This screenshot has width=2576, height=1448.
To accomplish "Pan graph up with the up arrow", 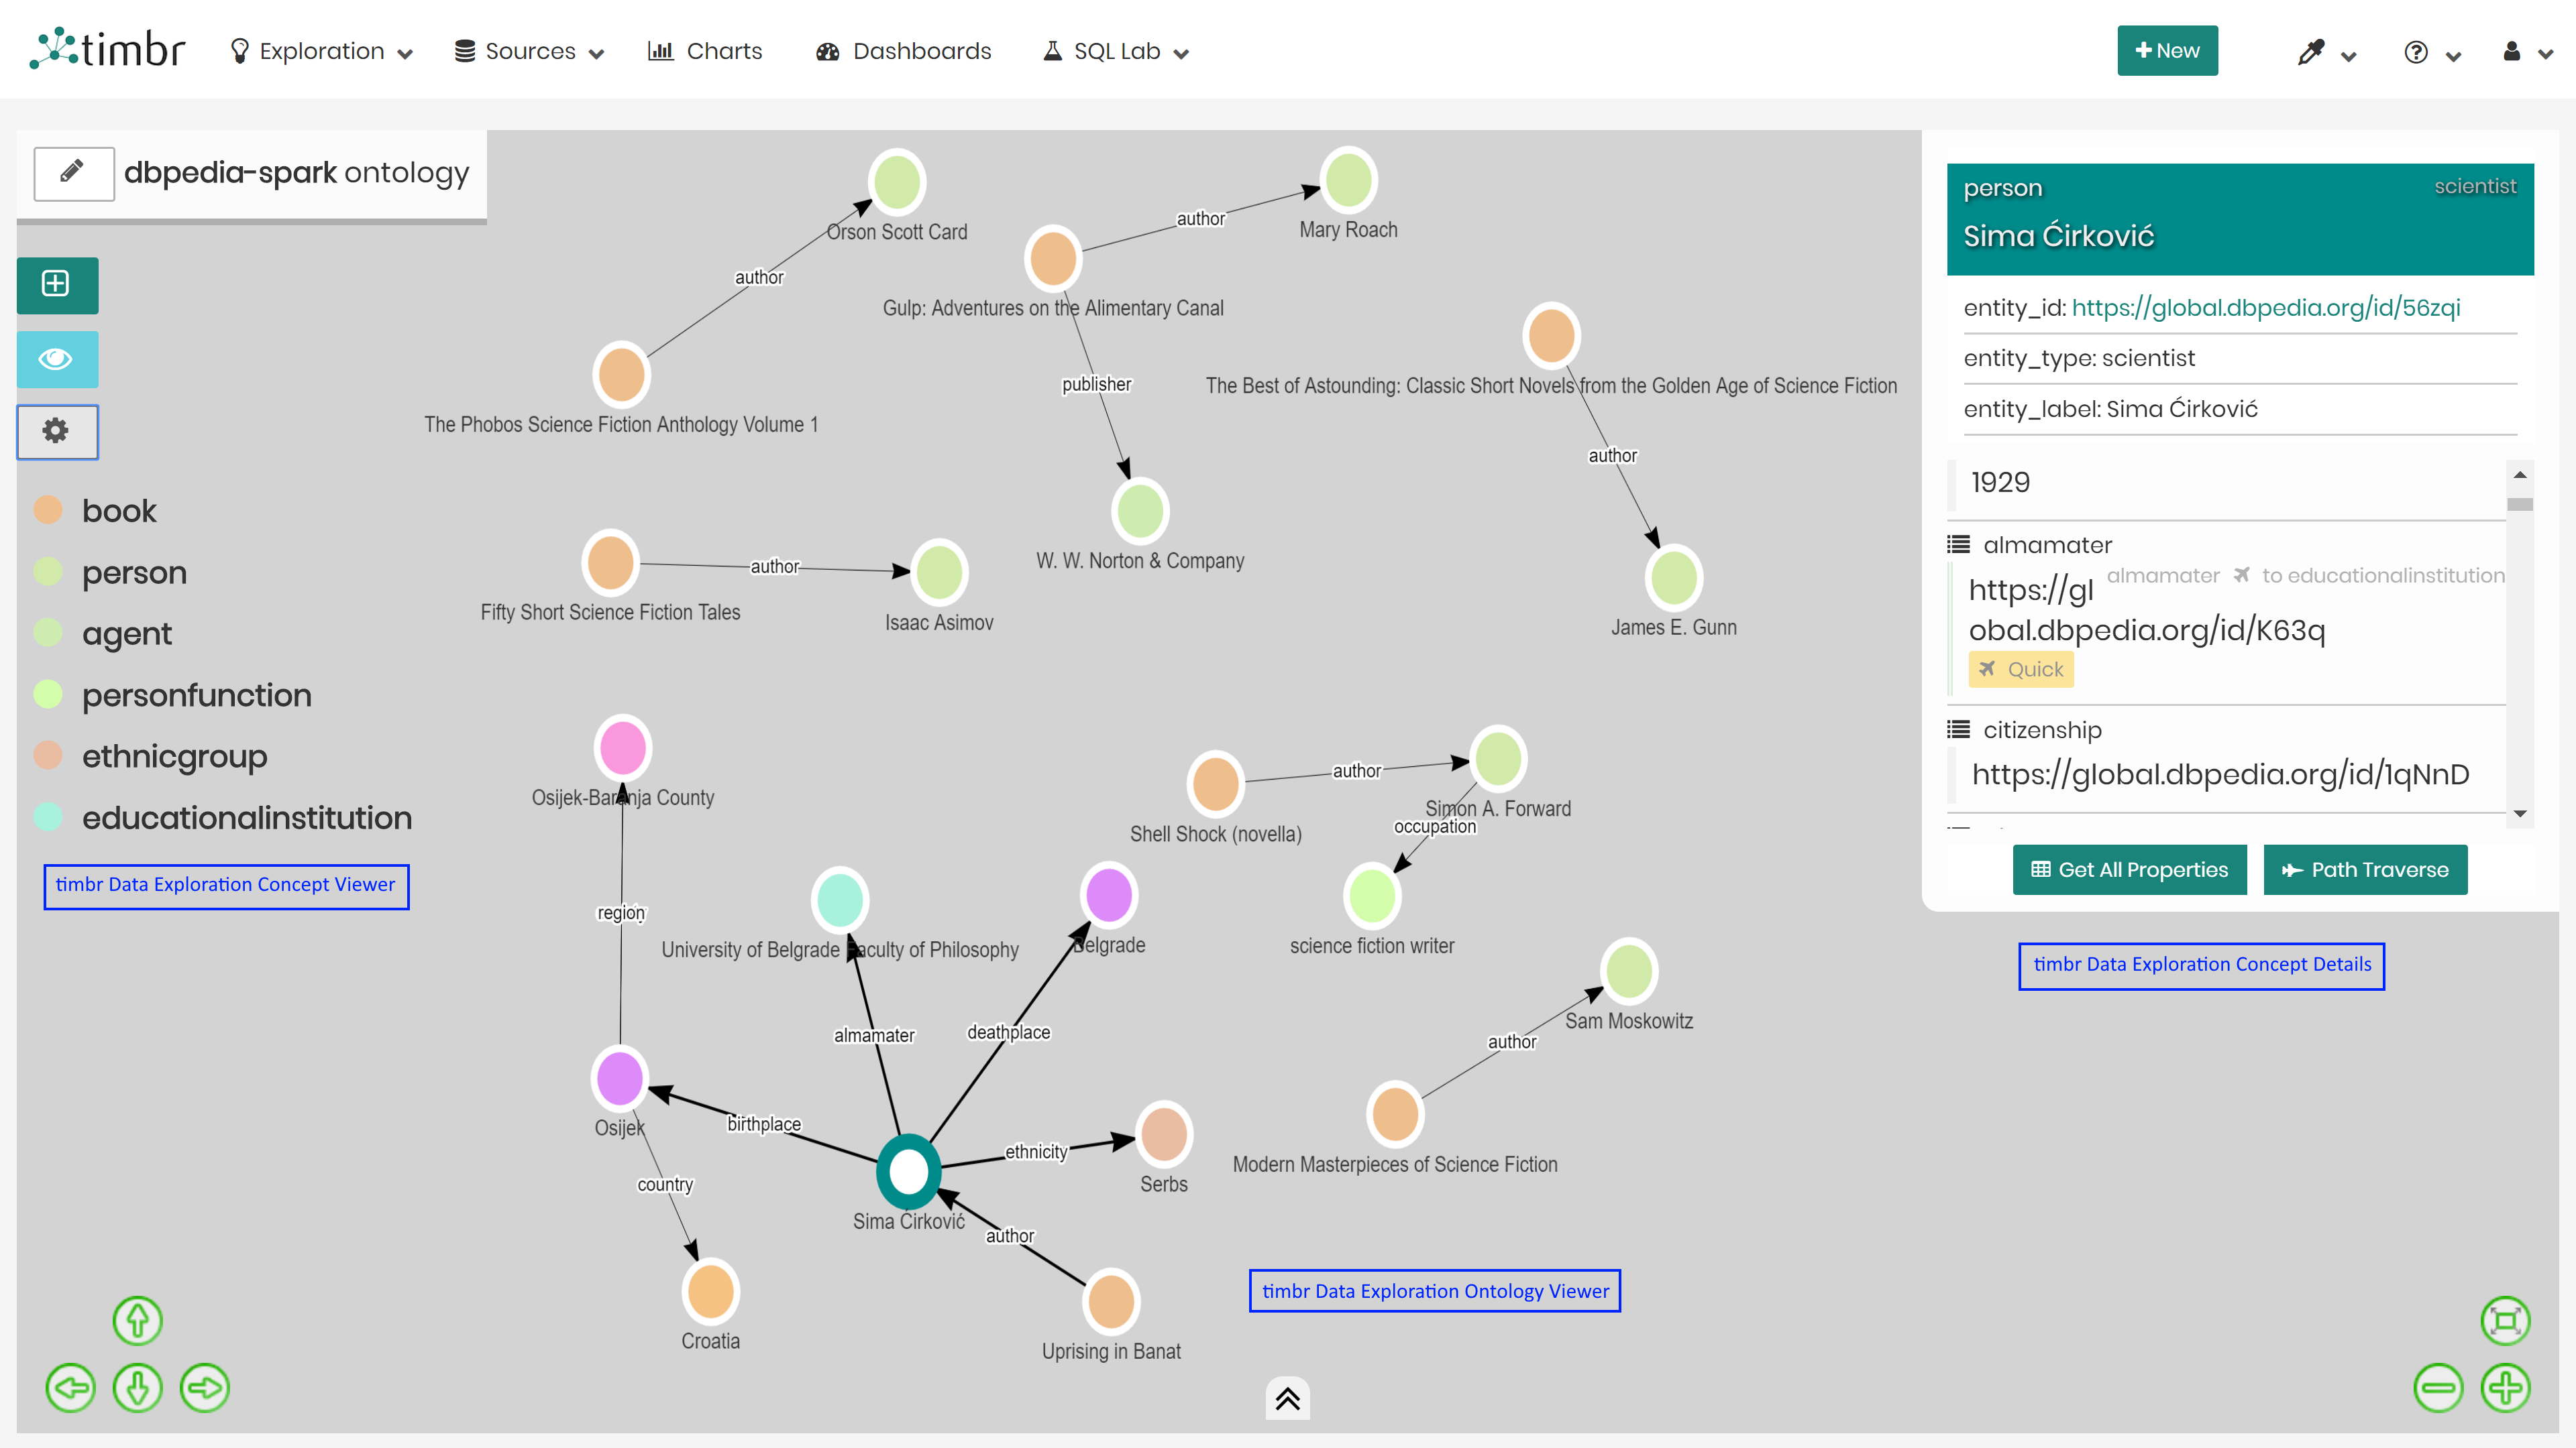I will [x=137, y=1321].
